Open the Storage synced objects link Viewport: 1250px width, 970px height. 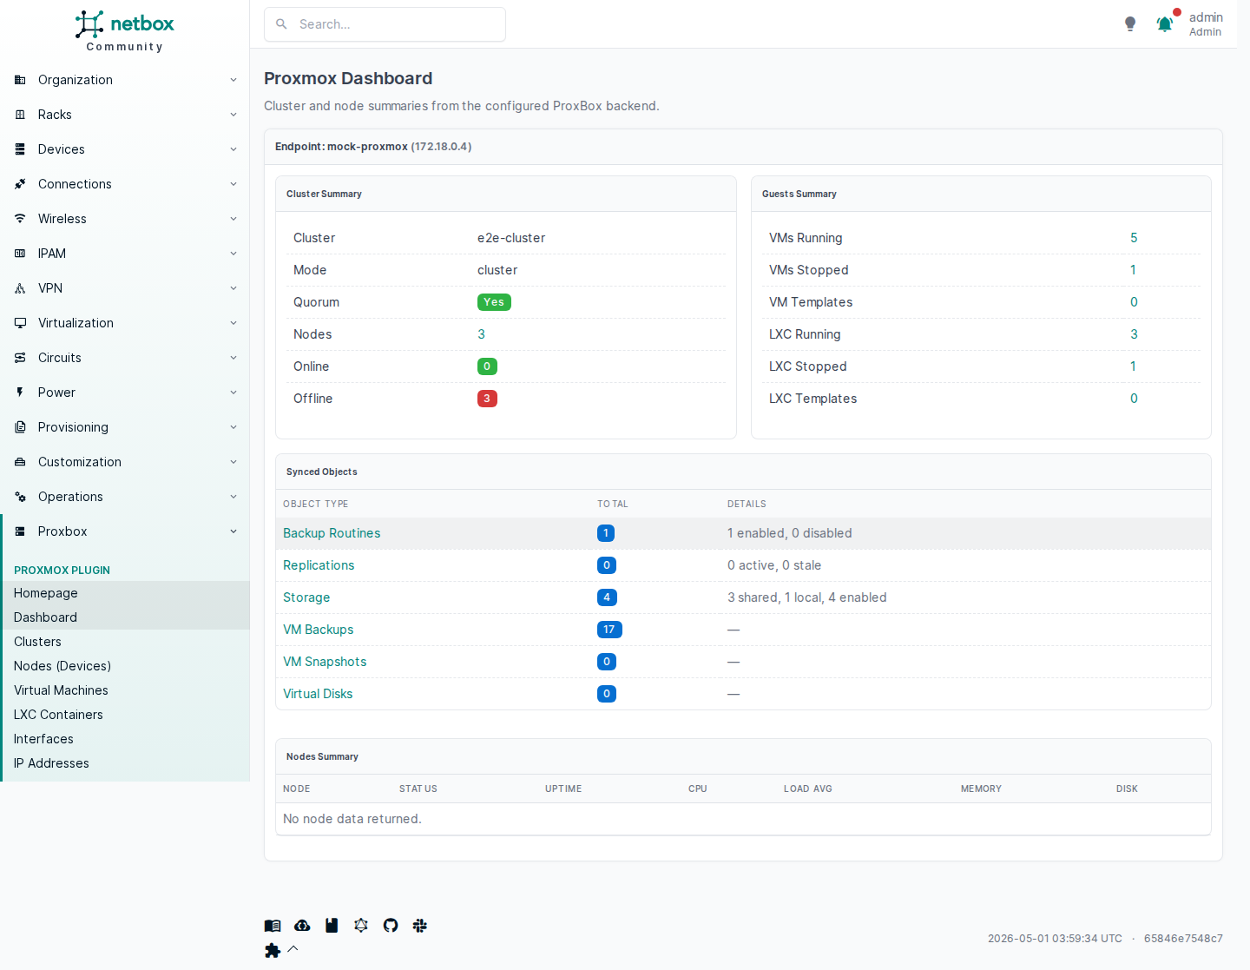tap(306, 597)
